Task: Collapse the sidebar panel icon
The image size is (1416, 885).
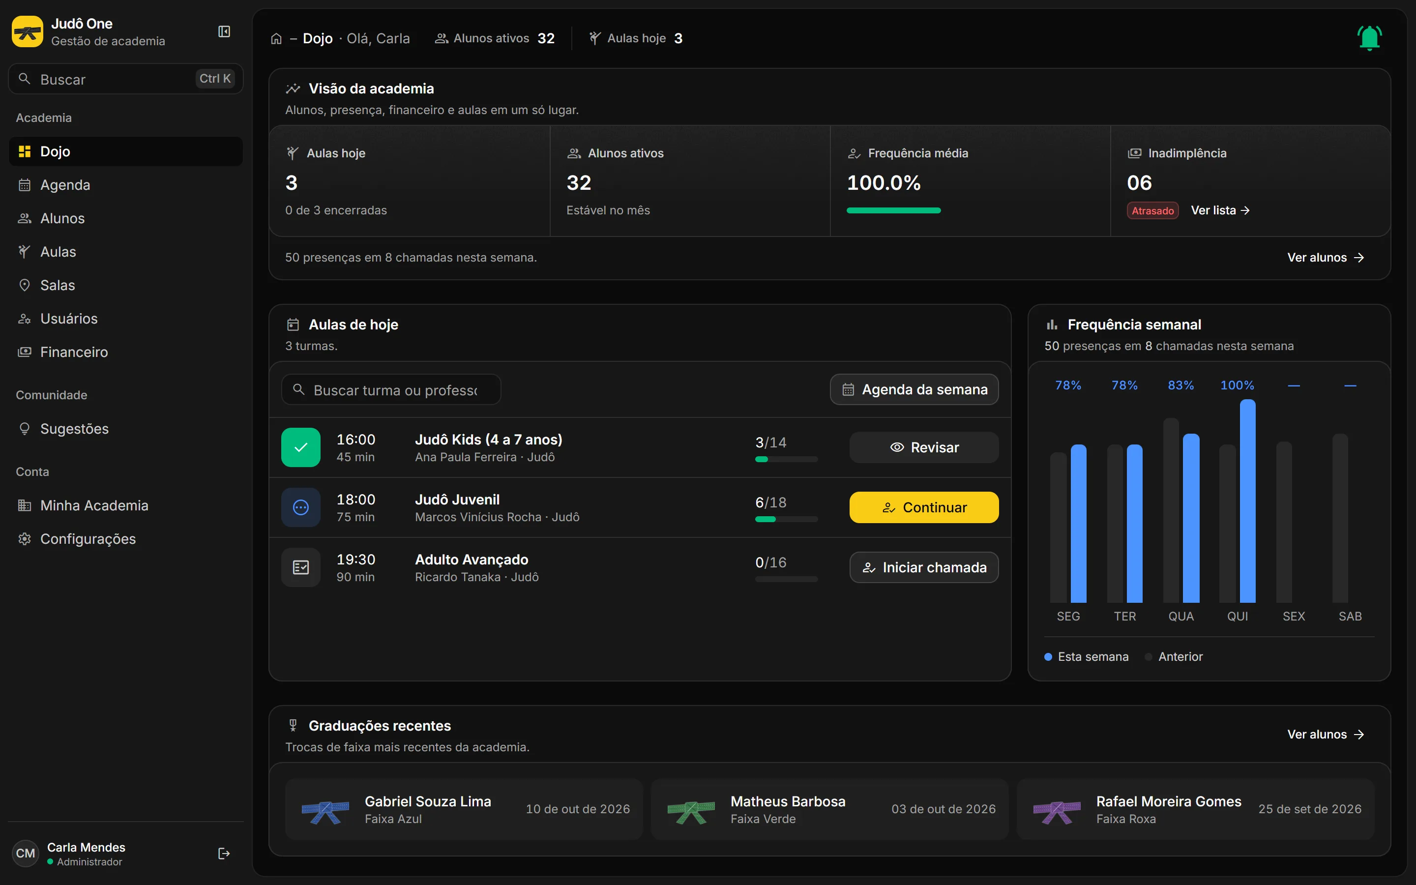Action: pos(224,31)
